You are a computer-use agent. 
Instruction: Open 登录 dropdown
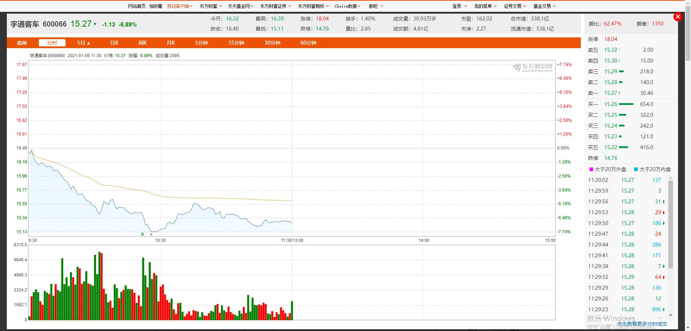tap(460, 6)
